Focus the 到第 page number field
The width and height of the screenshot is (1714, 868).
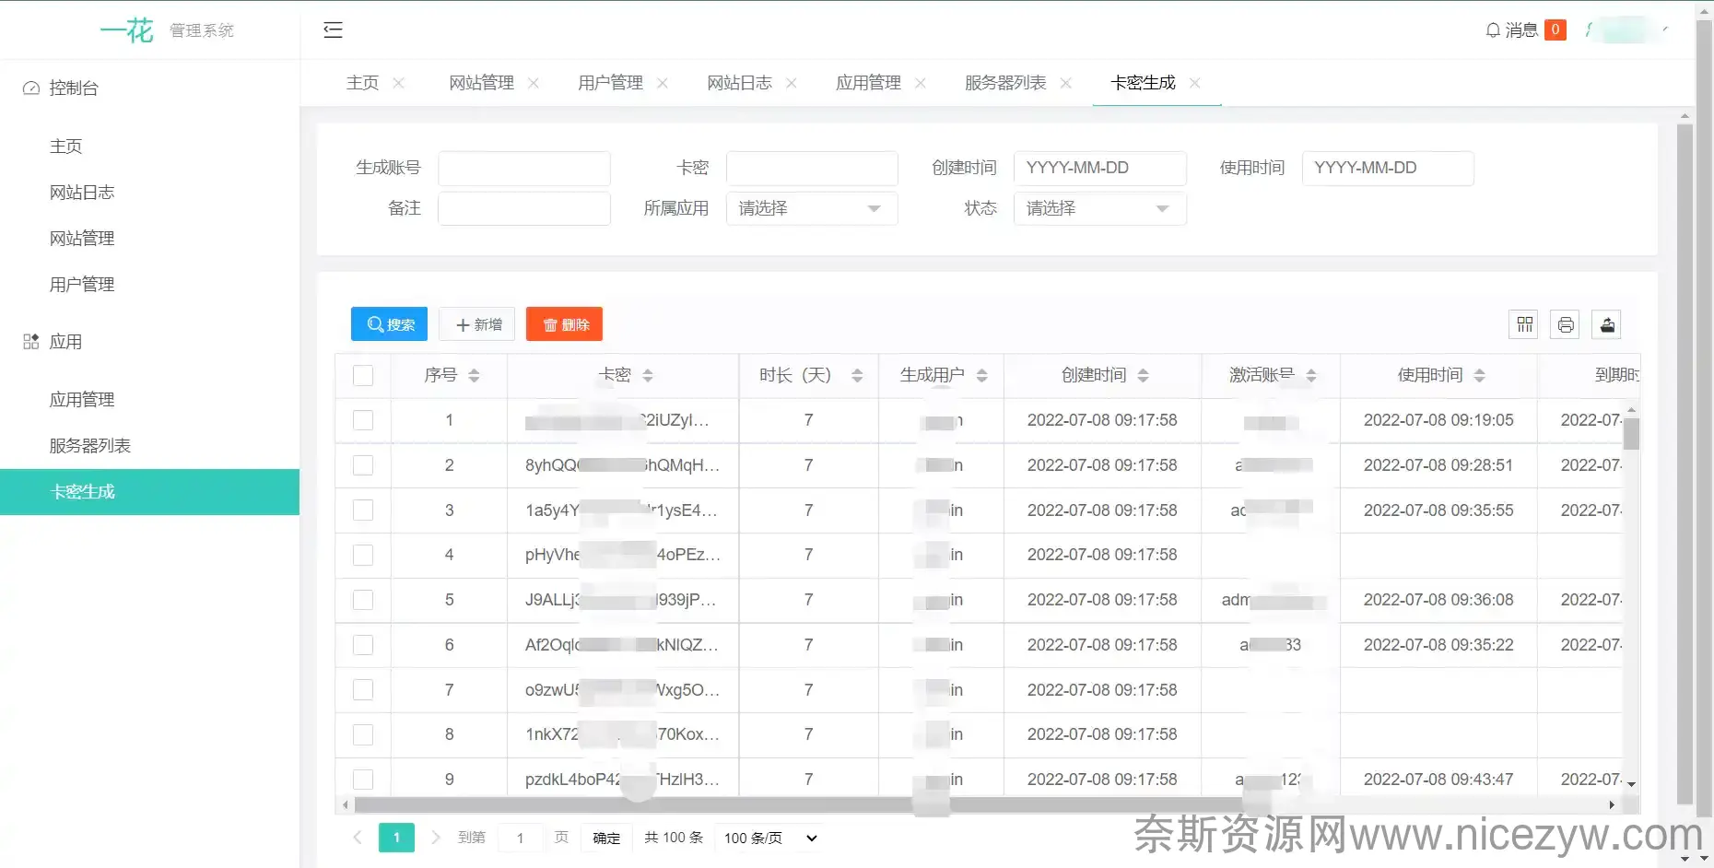(x=521, y=838)
